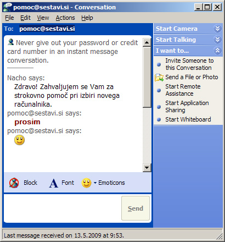
Task: Click the Send button
Action: pos(136,208)
